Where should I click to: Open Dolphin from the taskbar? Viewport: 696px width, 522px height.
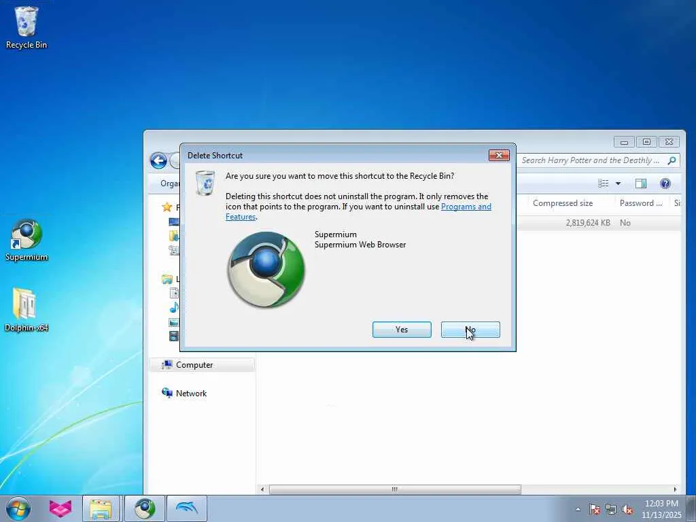[x=187, y=508]
